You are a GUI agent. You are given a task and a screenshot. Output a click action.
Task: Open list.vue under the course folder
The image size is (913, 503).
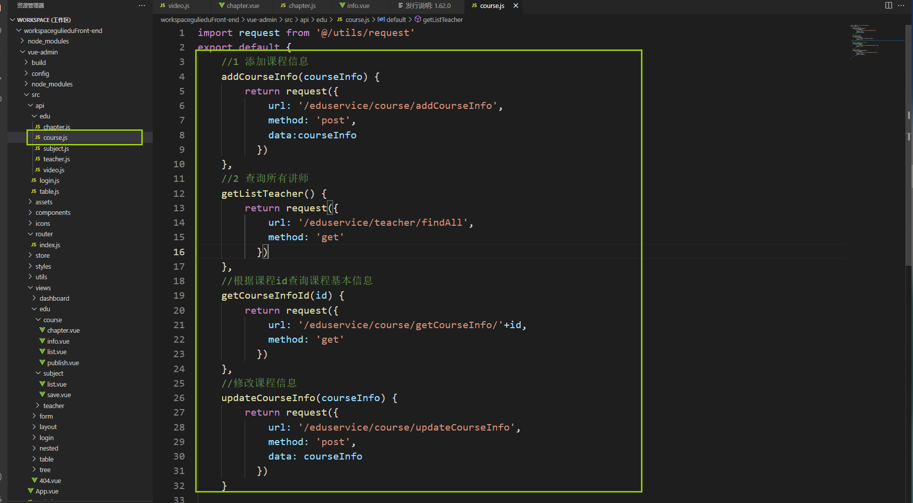pyautogui.click(x=56, y=352)
